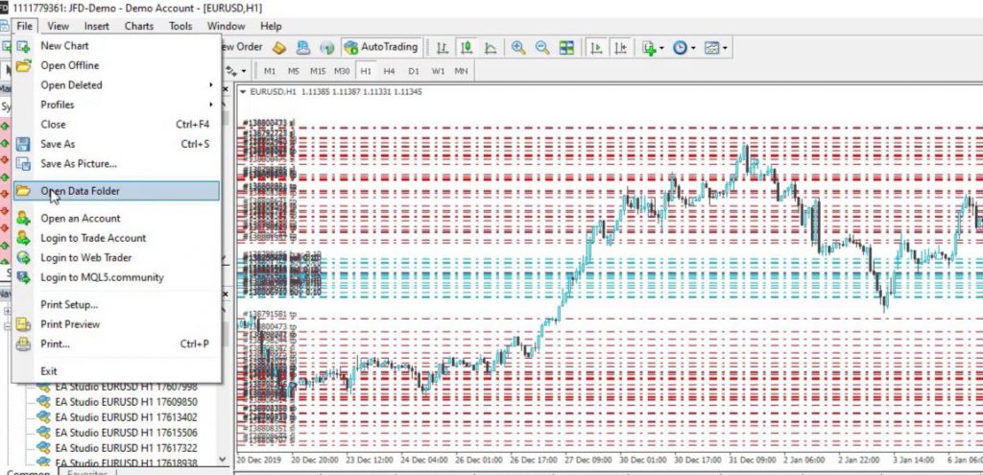
Task: Click Open Data Folder entry
Action: tap(116, 191)
